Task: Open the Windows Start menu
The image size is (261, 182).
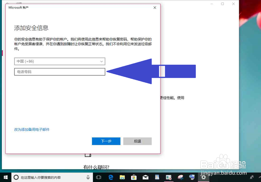Action: coord(5,177)
